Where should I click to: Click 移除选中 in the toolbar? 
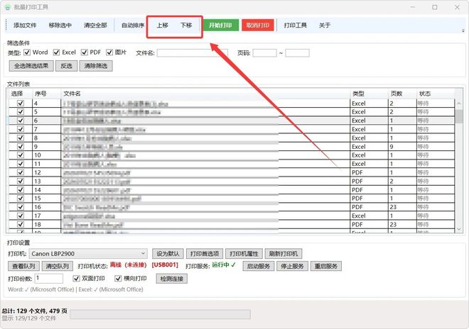[x=60, y=26]
